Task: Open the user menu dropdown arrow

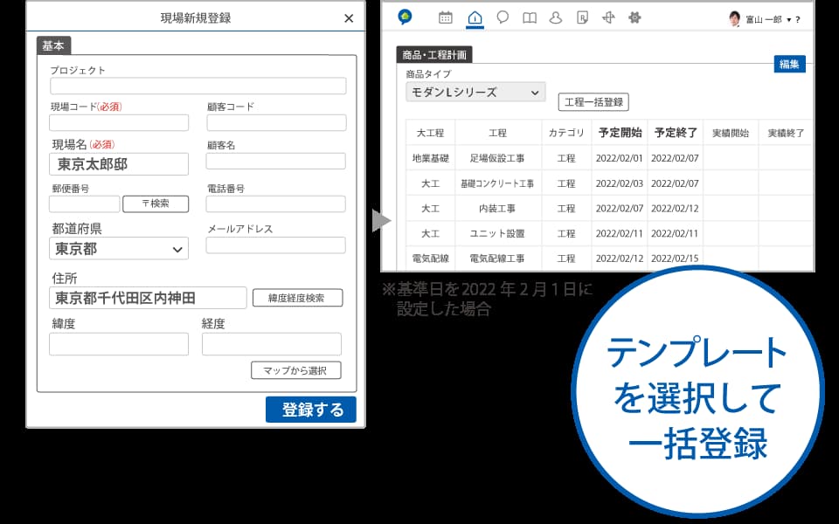Action: point(788,20)
